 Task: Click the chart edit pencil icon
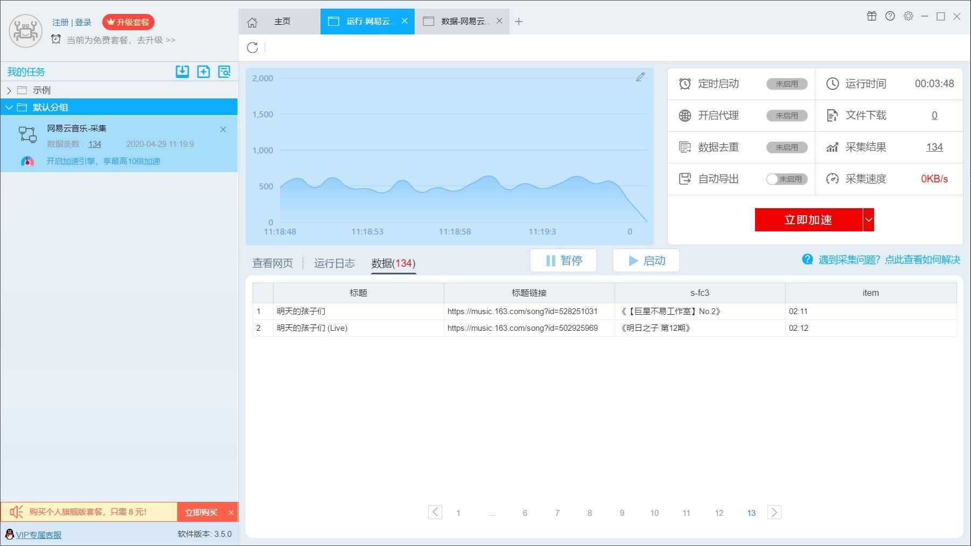[640, 77]
